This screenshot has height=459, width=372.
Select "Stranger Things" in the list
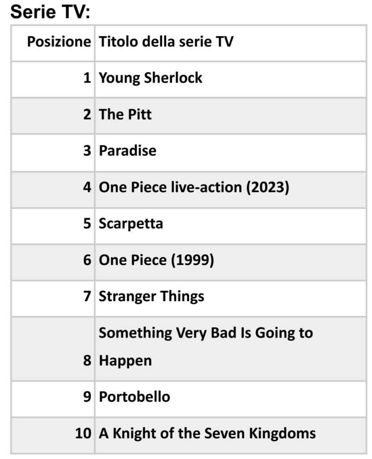151,296
